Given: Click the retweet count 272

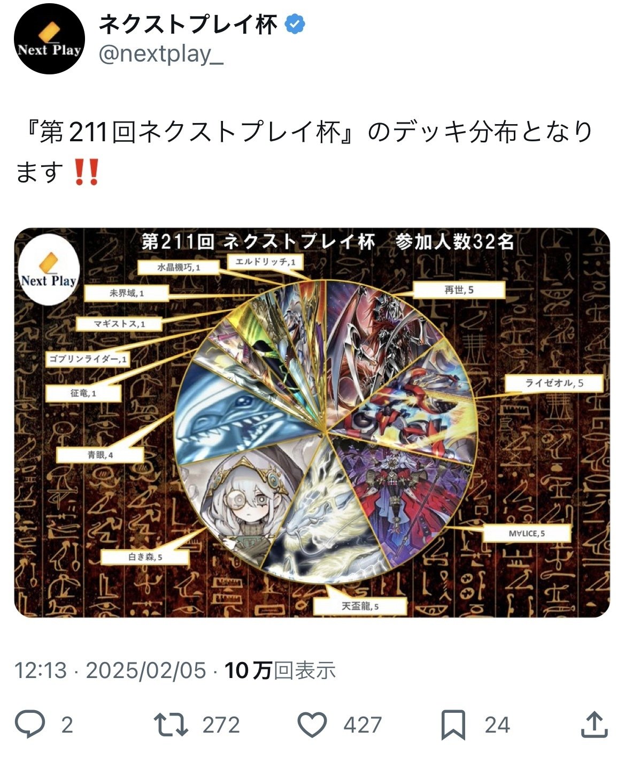Looking at the screenshot, I should 221,725.
